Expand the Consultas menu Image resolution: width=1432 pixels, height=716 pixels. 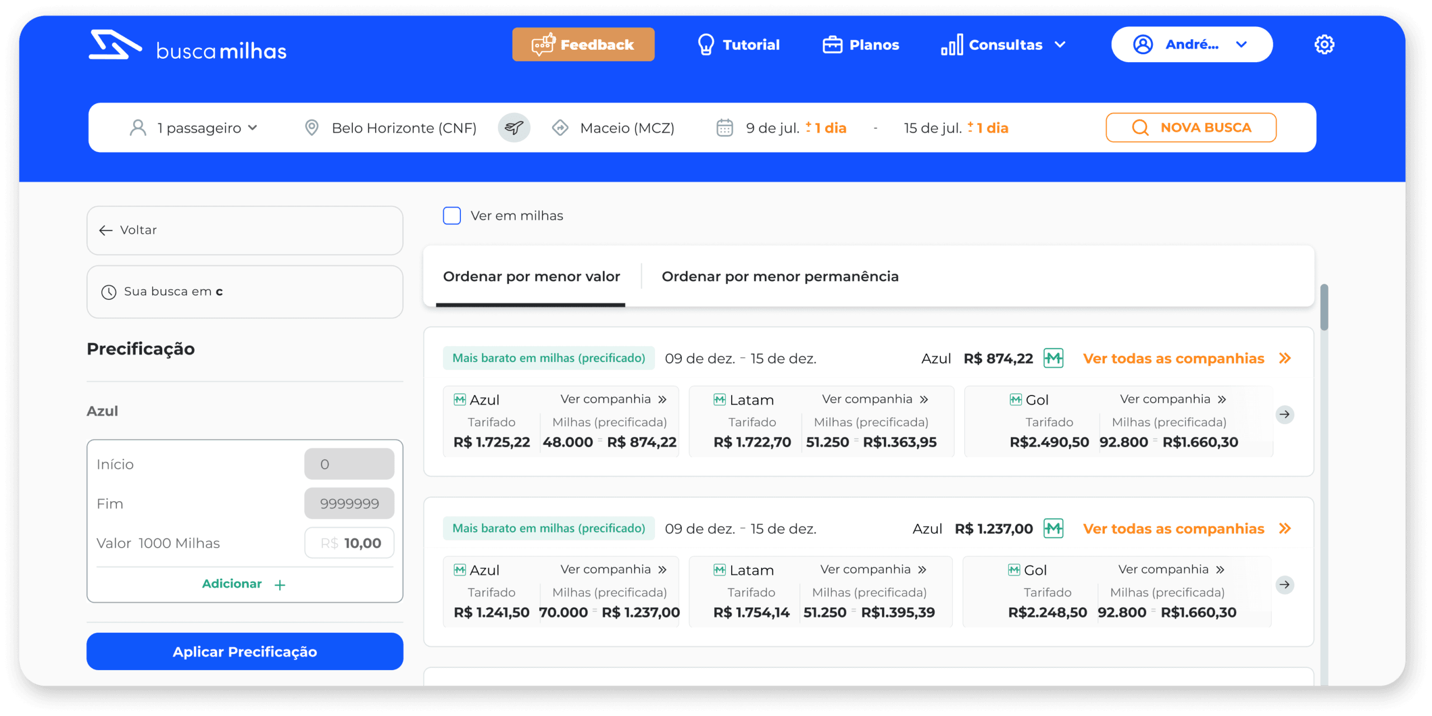pyautogui.click(x=1004, y=45)
